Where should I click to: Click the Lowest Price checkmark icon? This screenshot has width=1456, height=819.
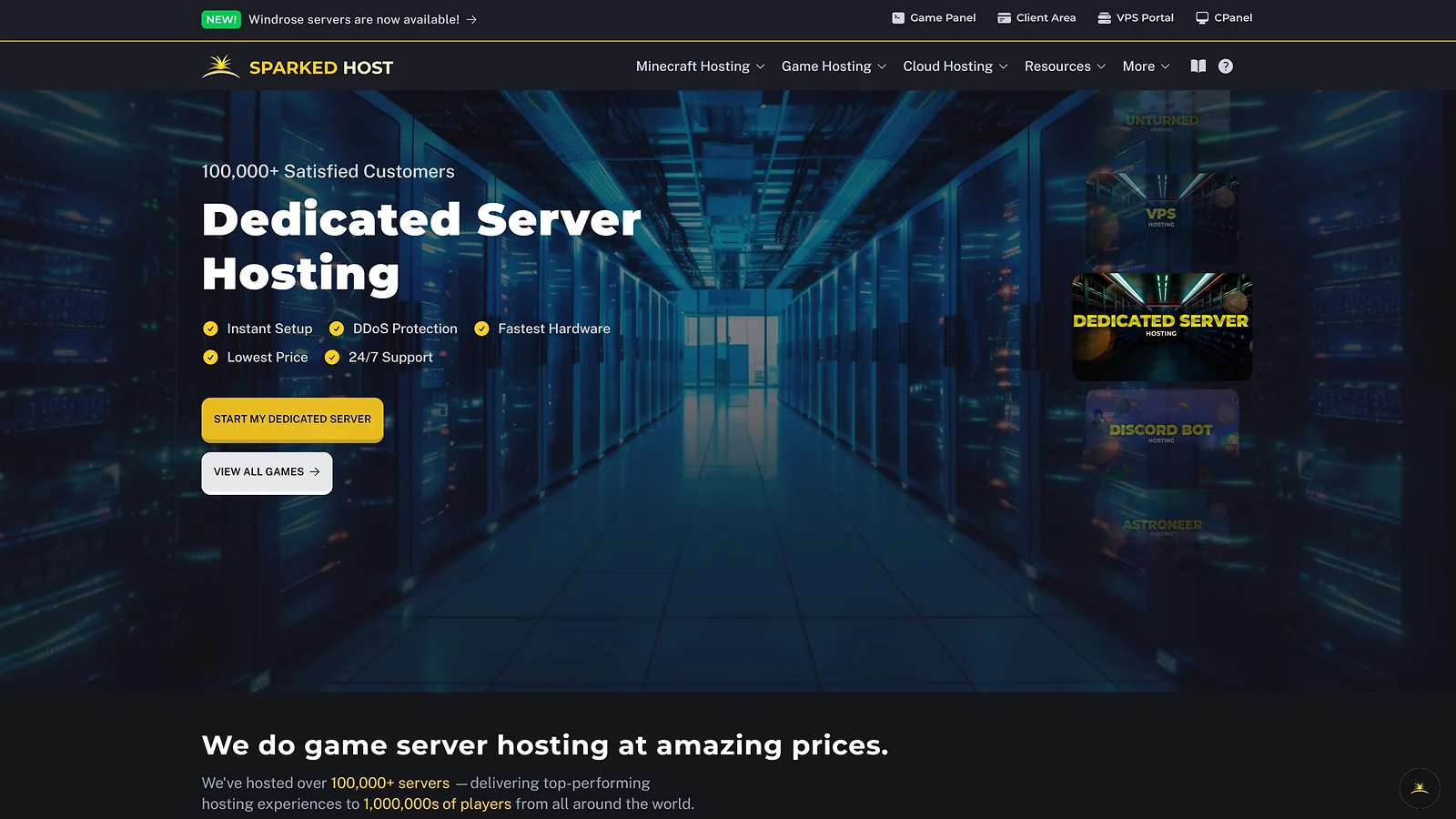tap(210, 357)
